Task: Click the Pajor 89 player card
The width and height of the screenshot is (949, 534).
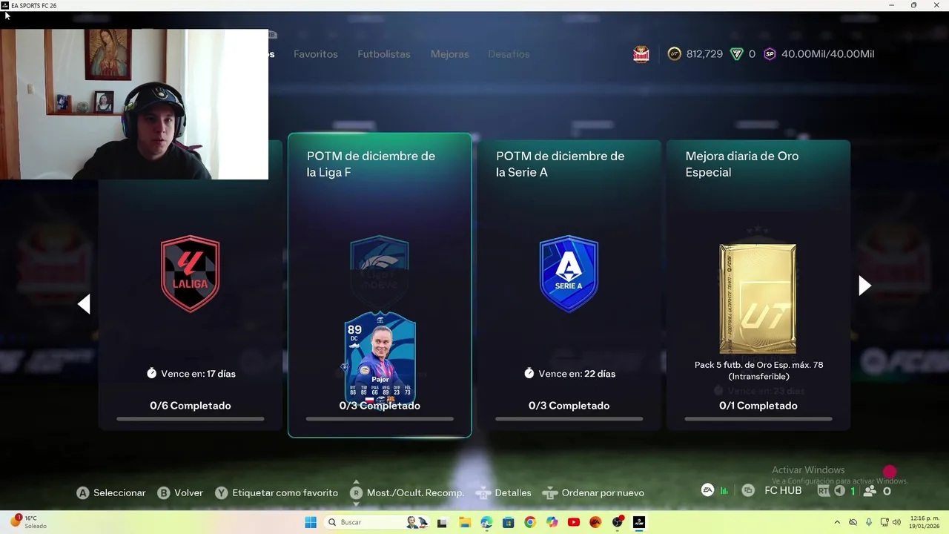Action: click(380, 359)
